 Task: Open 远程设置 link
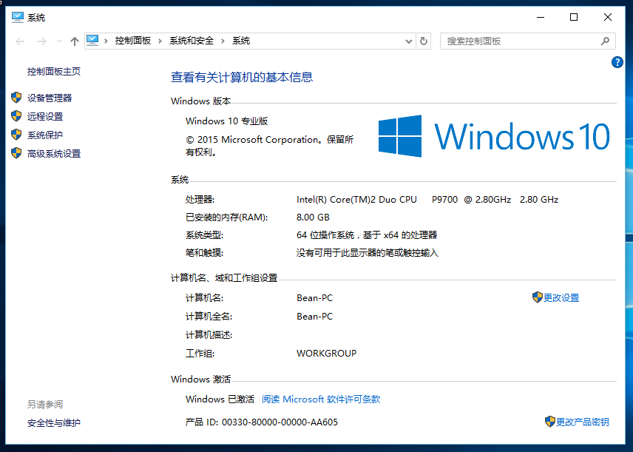(45, 116)
